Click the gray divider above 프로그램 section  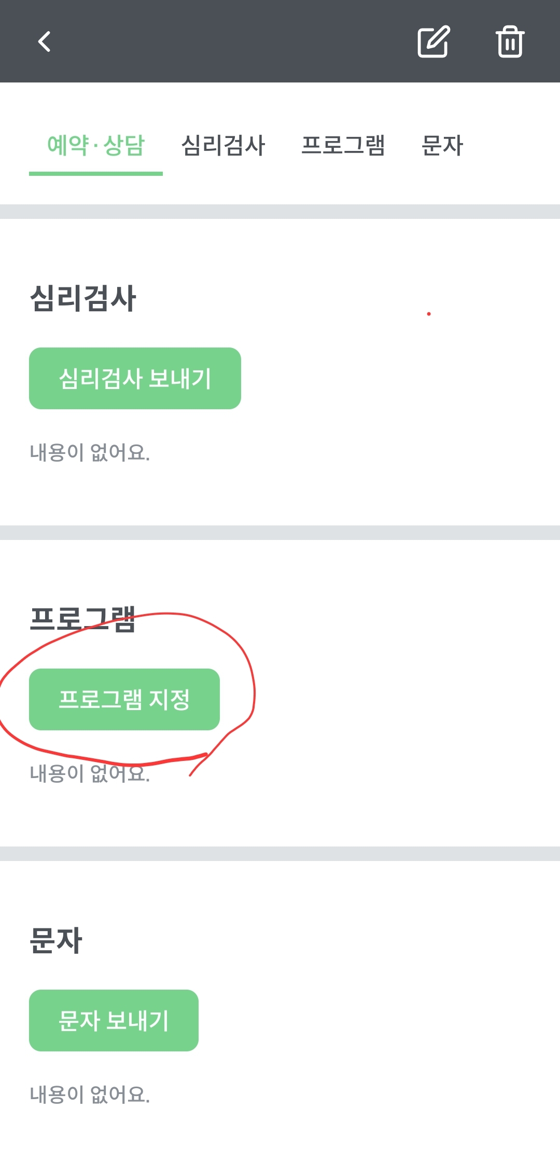point(280,533)
